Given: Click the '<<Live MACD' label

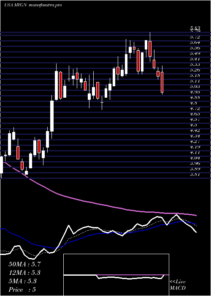Looking at the screenshot, I should [x=178, y=285].
